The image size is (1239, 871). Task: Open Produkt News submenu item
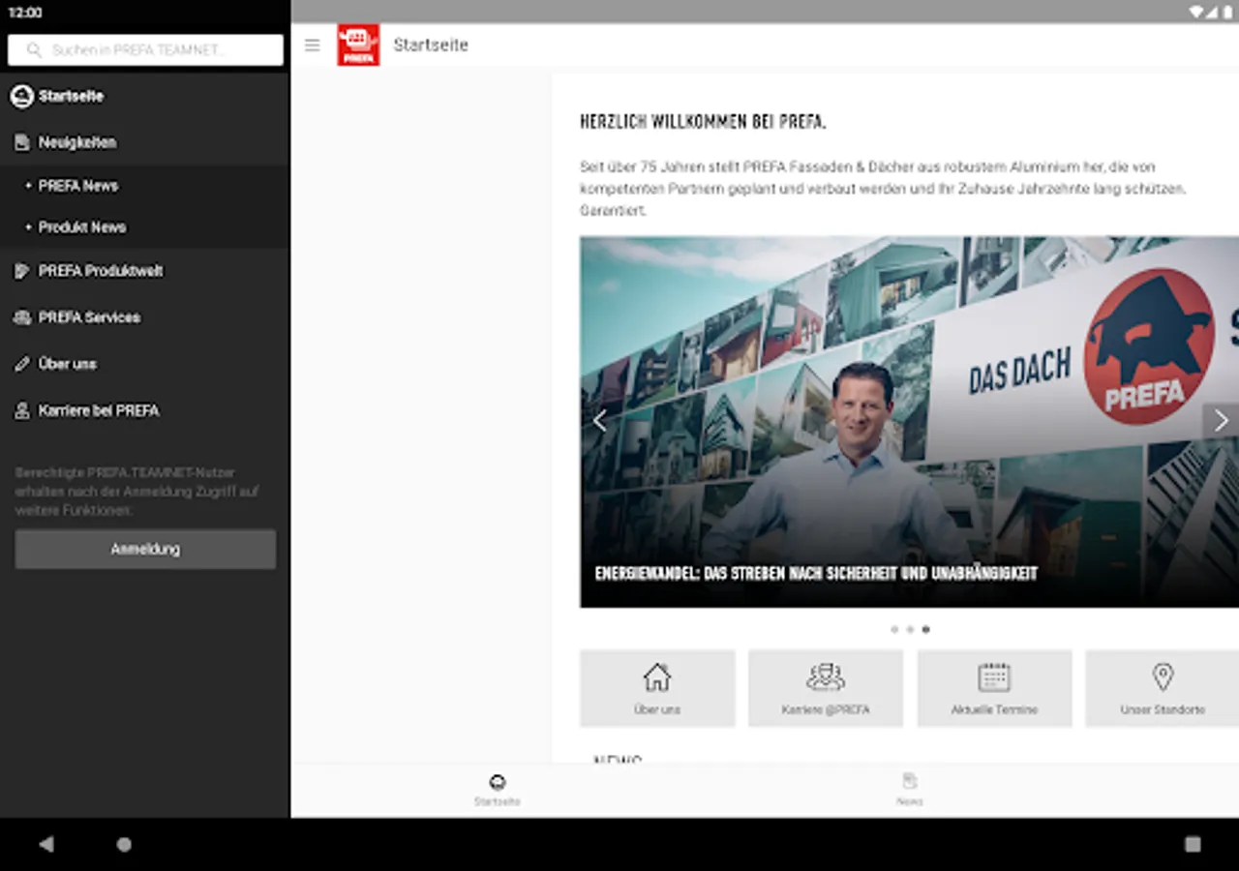tap(145, 227)
